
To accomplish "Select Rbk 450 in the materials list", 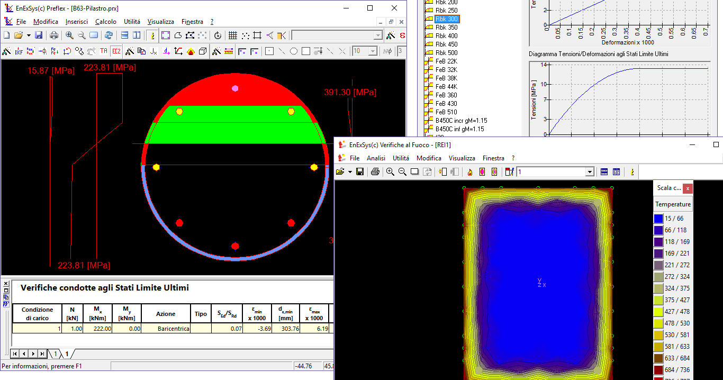I will coord(447,44).
